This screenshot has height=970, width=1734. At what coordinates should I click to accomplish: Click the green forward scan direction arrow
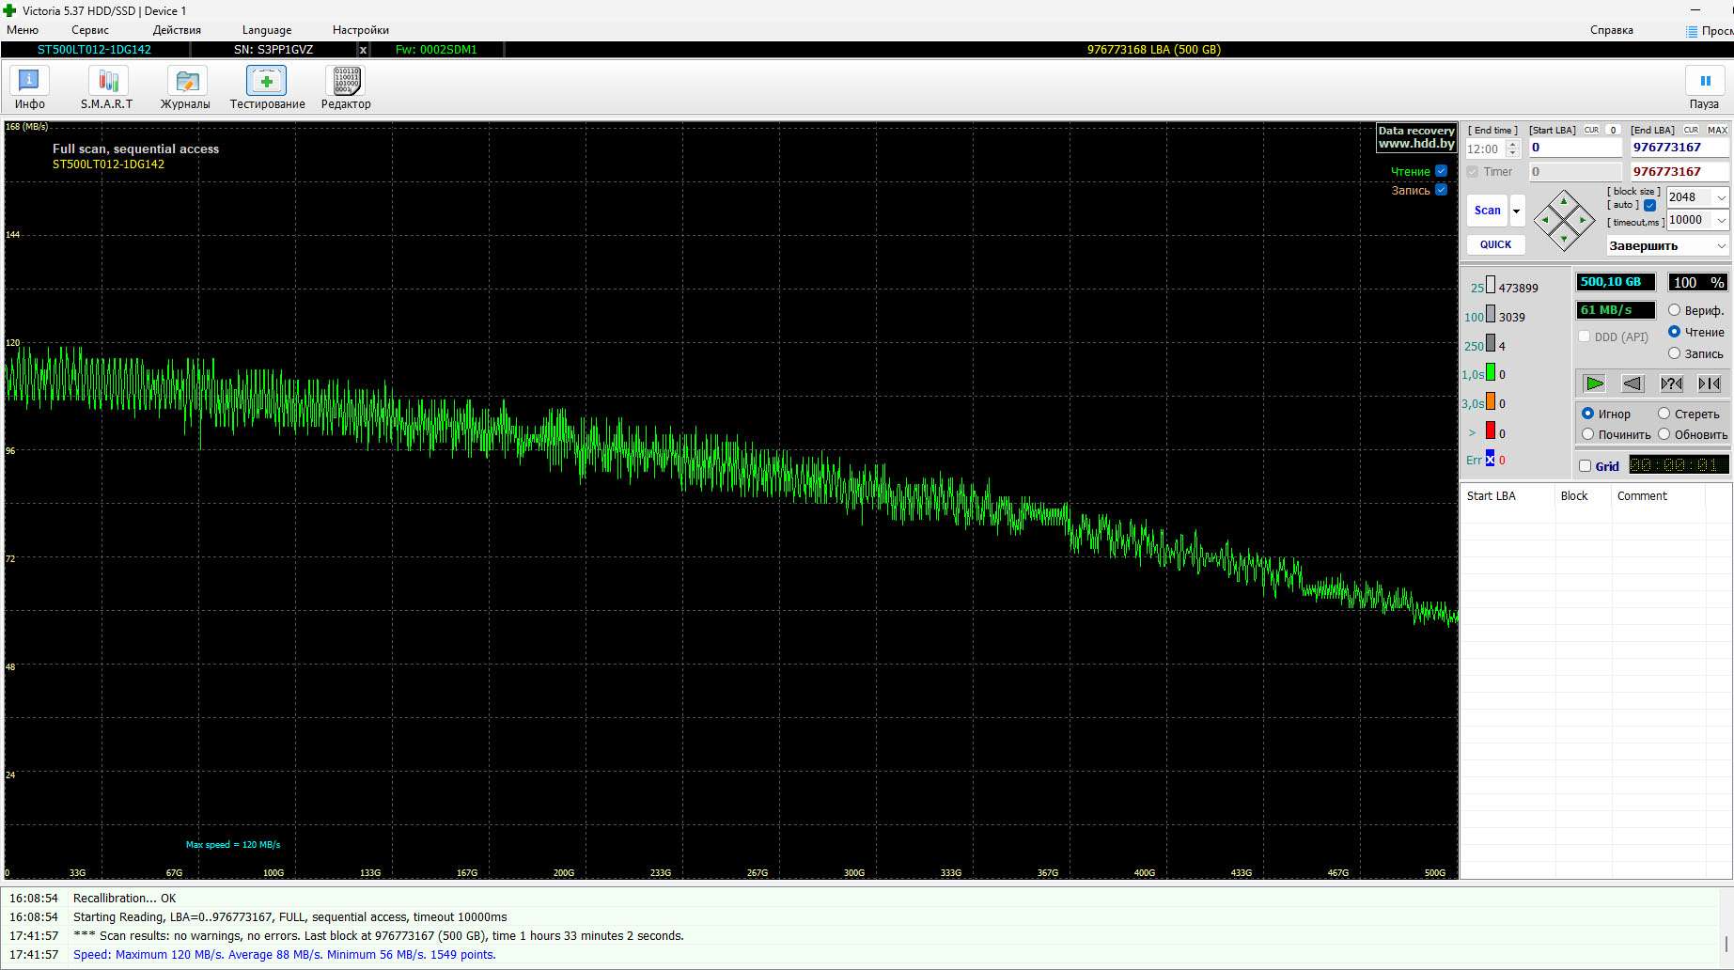click(1595, 383)
